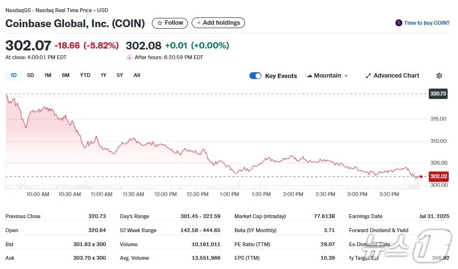Open chart settings gear icon
The width and height of the screenshot is (458, 269).
pyautogui.click(x=439, y=76)
